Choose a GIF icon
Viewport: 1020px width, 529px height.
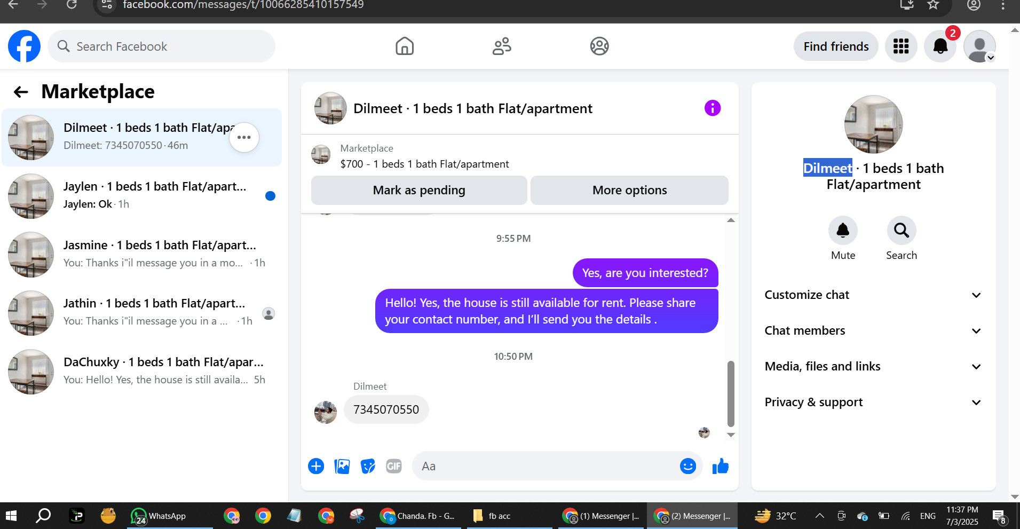(x=394, y=466)
